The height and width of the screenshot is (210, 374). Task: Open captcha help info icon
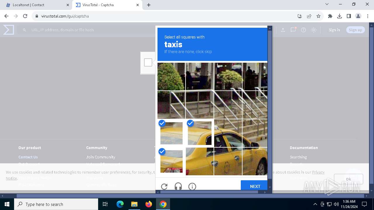click(192, 186)
